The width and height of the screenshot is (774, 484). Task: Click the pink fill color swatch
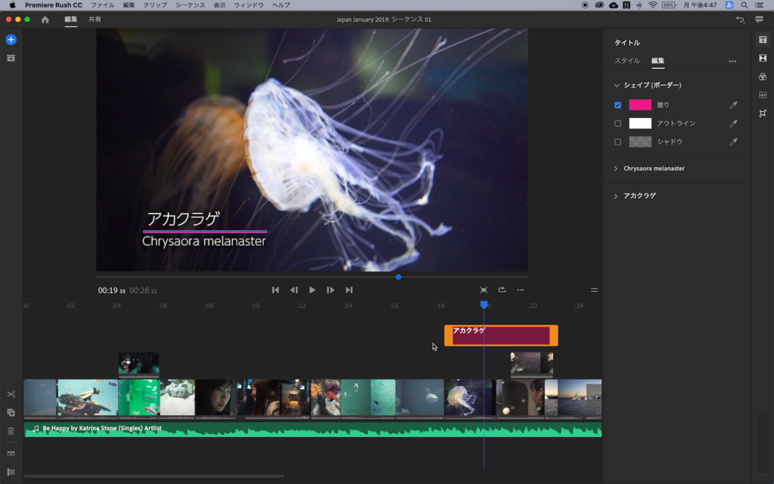[639, 105]
